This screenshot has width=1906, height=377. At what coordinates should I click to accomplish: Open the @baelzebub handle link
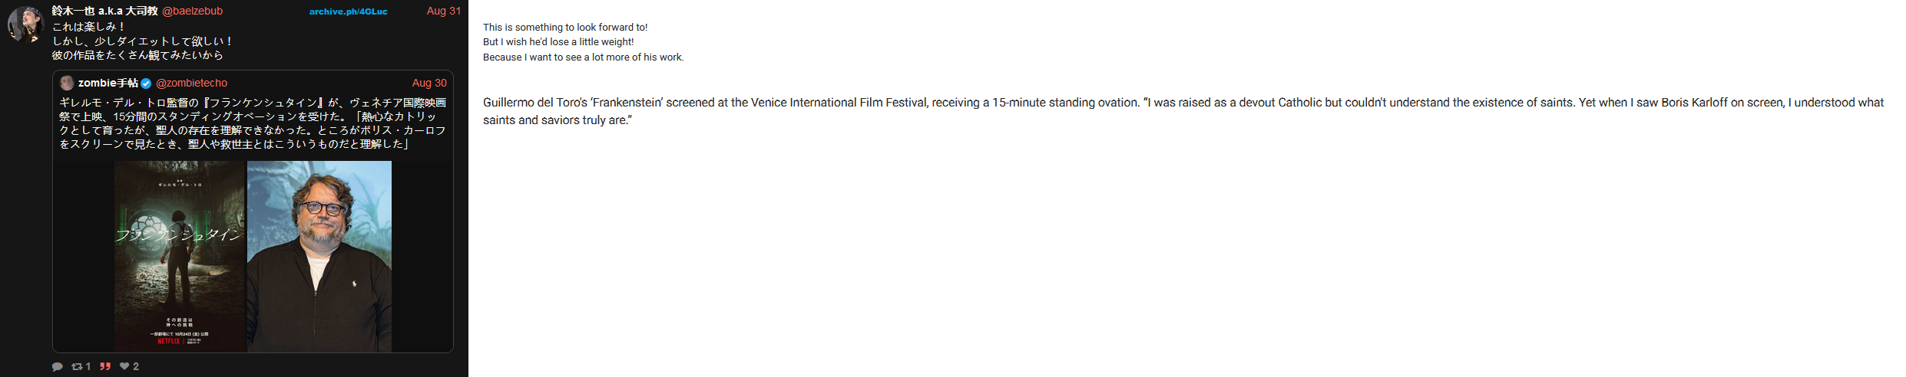(192, 11)
